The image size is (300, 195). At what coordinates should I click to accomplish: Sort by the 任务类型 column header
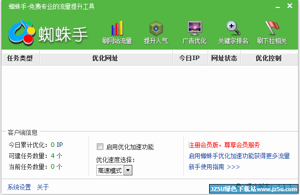pyautogui.click(x=20, y=58)
